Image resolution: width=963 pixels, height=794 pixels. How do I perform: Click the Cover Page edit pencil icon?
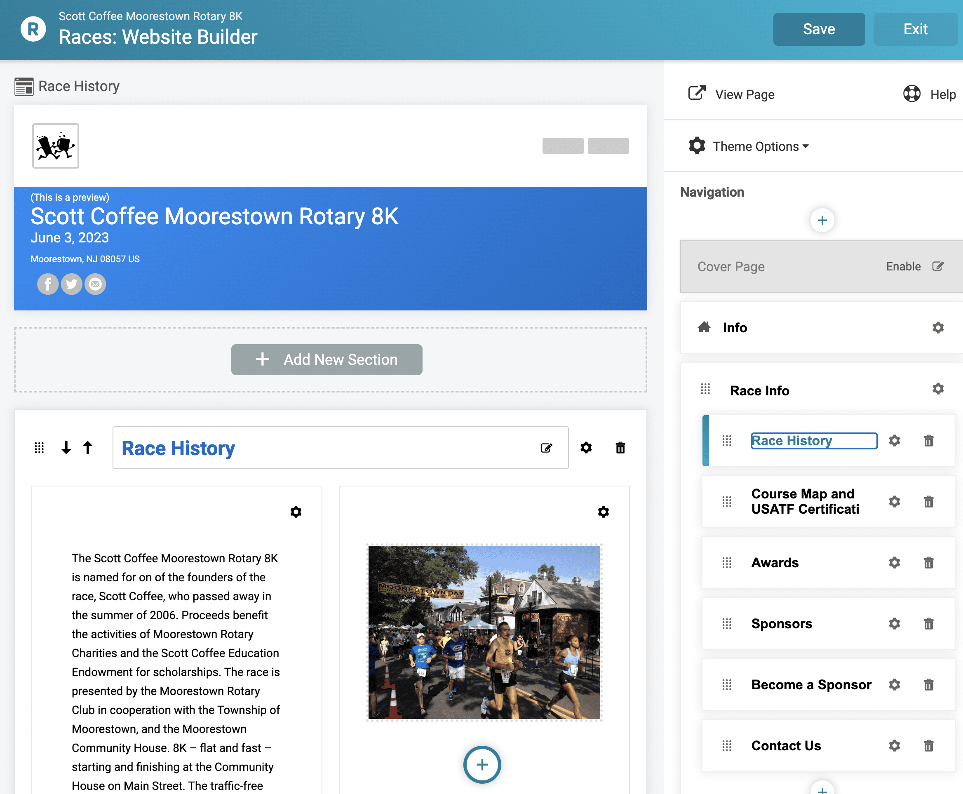click(938, 266)
